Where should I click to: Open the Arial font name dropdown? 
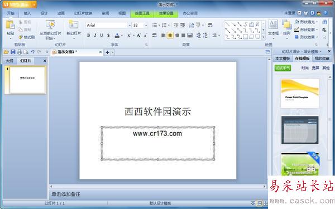point(130,26)
